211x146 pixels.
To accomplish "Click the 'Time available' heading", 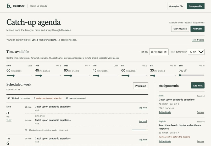I will click(x=18, y=52).
